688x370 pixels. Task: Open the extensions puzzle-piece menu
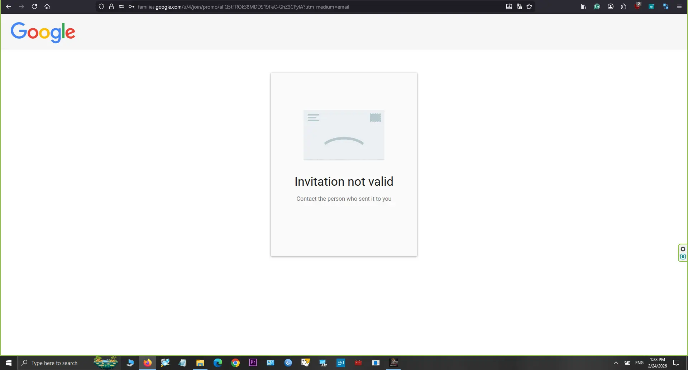coord(624,6)
